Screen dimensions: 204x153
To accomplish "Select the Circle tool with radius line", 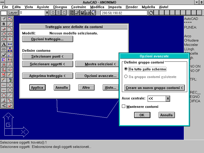I will [x=4, y=34].
